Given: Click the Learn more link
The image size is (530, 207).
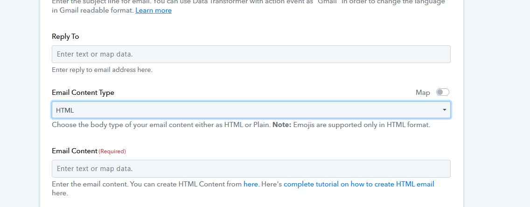Looking at the screenshot, I should (153, 10).
